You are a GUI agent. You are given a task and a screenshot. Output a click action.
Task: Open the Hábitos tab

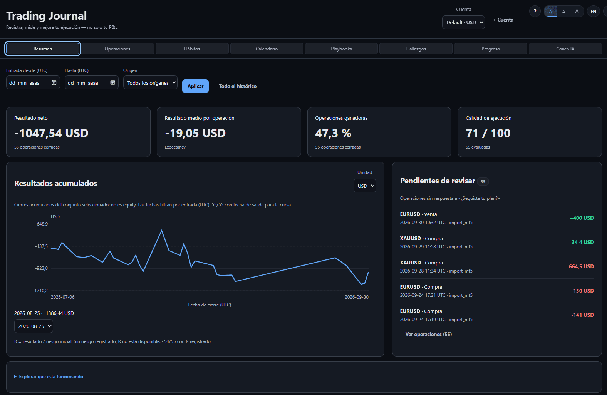pos(192,49)
